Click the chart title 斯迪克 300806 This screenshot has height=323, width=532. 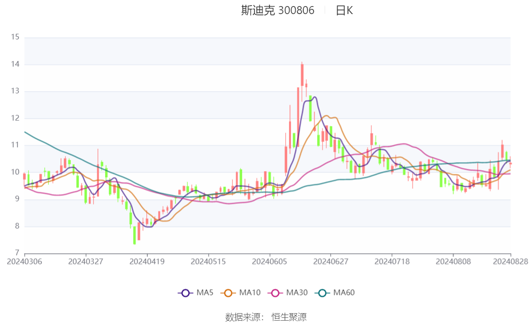pos(278,10)
